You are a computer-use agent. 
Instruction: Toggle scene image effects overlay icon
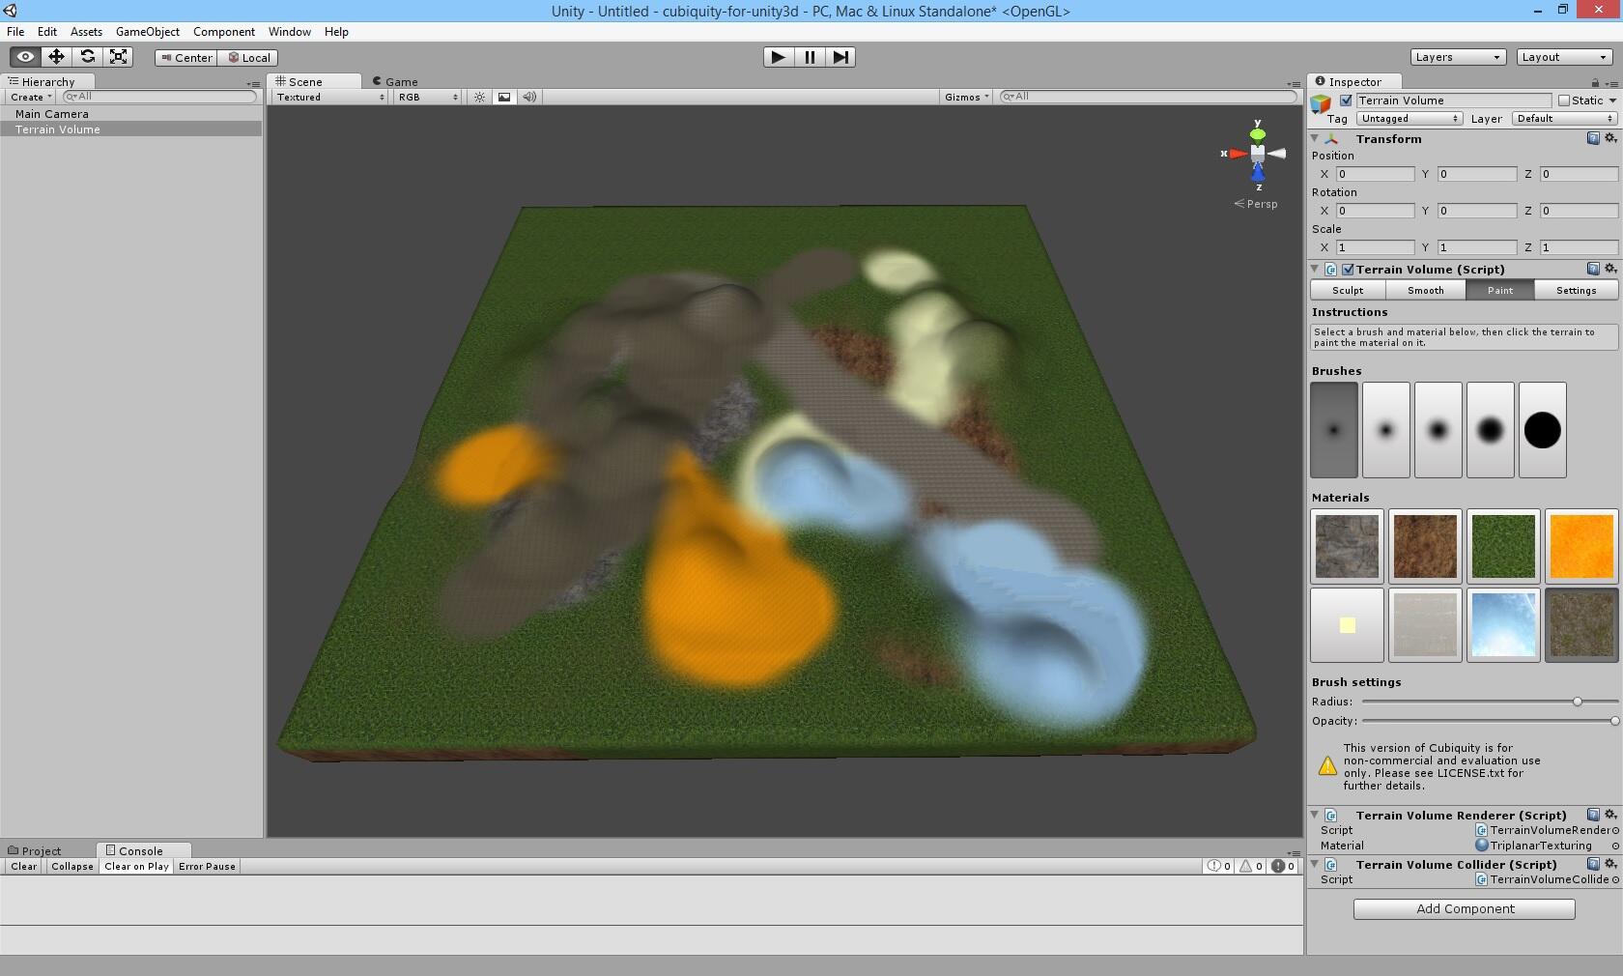point(504,97)
